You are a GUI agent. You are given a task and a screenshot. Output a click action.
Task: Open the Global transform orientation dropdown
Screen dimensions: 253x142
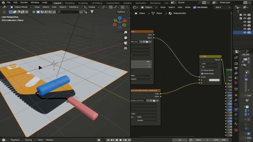click(92, 7)
